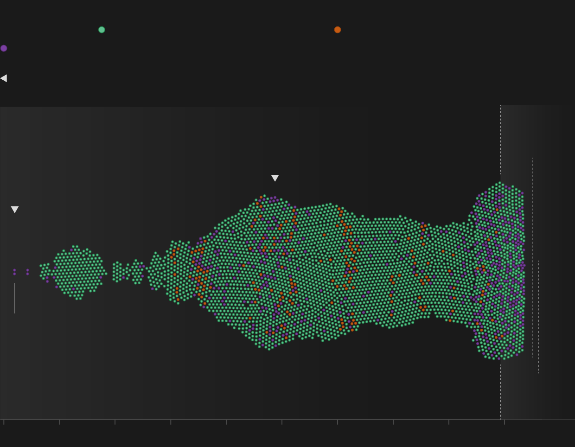Screen dimensions: 575x447
Task: Click the tall dashed line at the shaded band edge
Action: tap(501, 139)
